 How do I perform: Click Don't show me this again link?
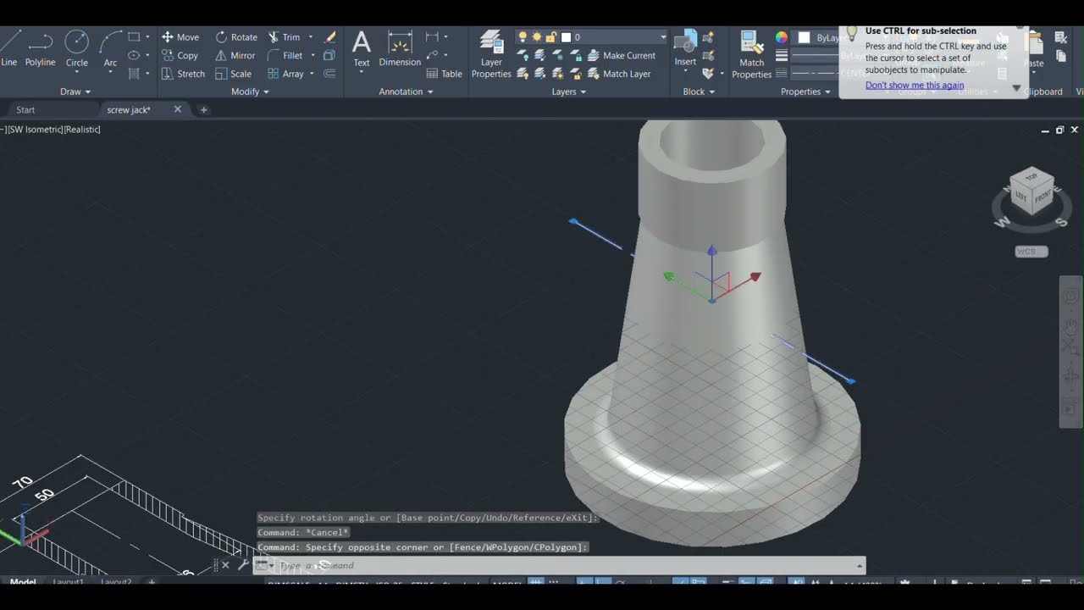[915, 85]
